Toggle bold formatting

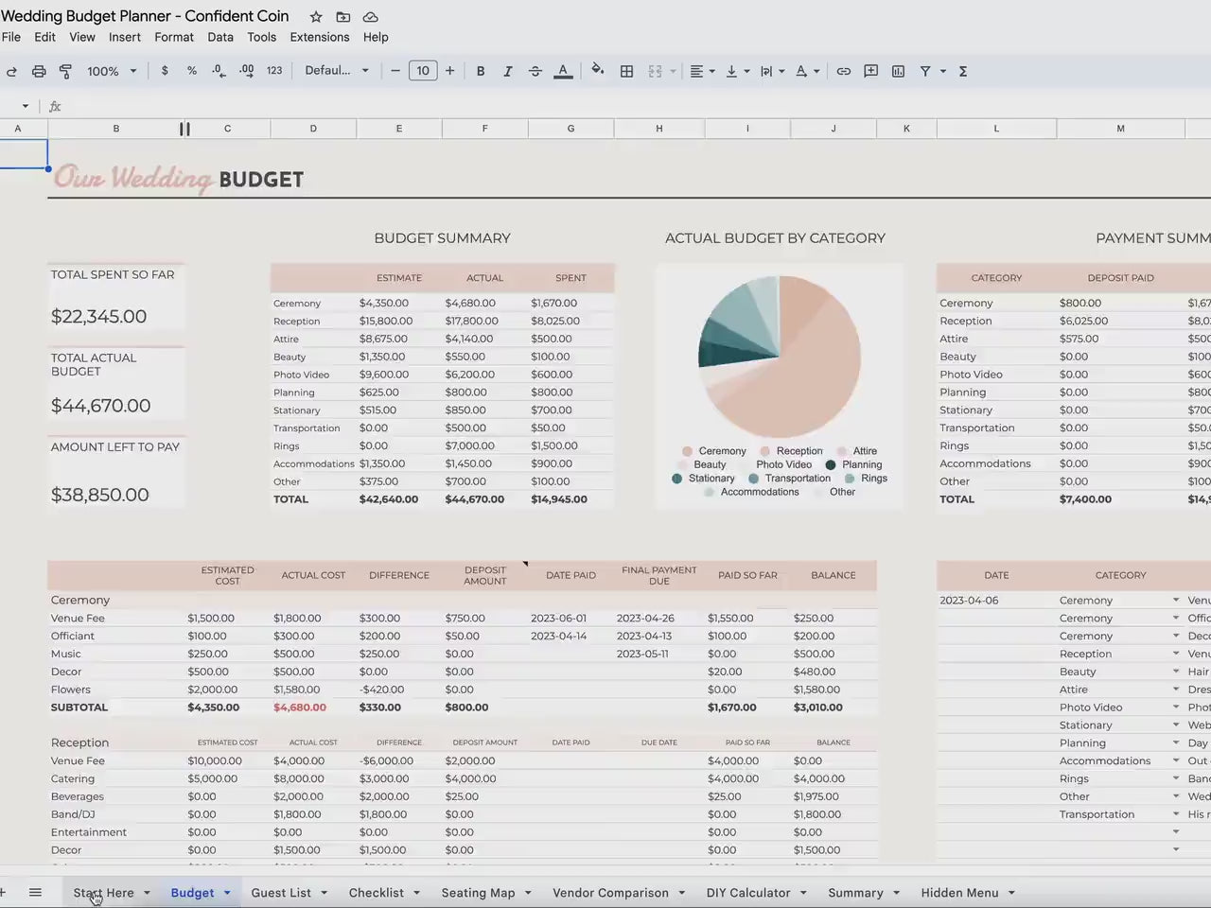[481, 71]
